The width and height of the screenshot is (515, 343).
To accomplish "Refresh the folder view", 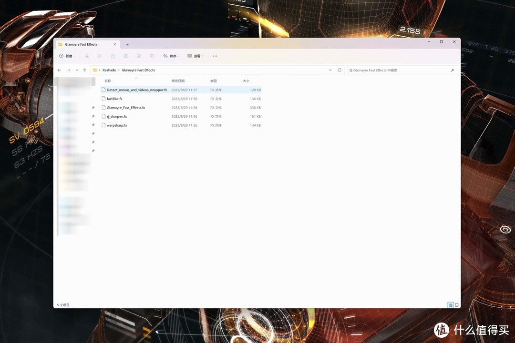I will click(x=340, y=70).
